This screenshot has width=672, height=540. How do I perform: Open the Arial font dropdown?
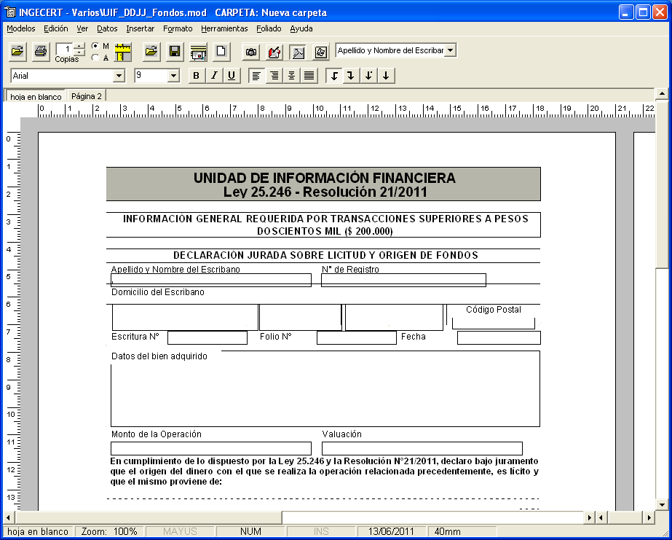[119, 77]
